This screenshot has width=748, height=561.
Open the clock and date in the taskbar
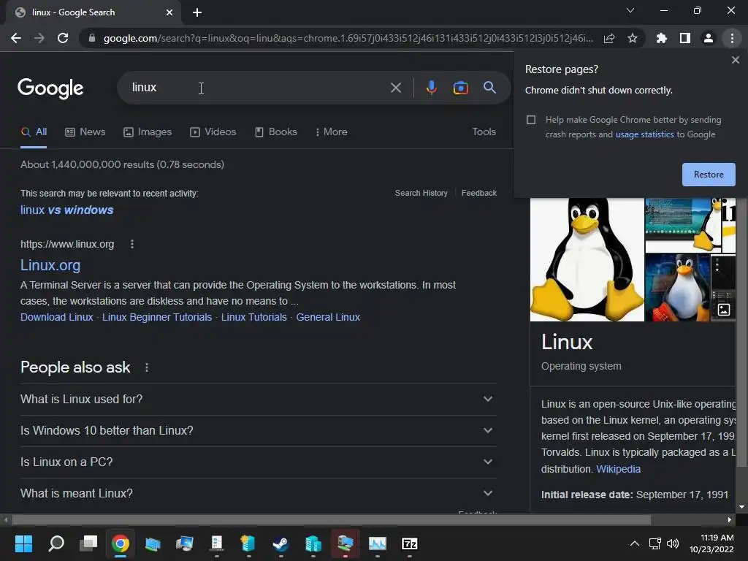tap(711, 543)
